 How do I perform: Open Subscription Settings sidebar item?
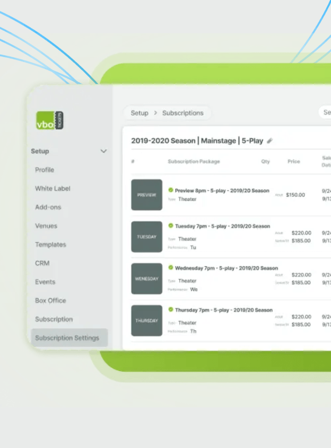(x=67, y=338)
